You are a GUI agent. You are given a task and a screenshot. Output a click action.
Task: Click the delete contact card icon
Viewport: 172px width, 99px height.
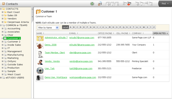151,4
